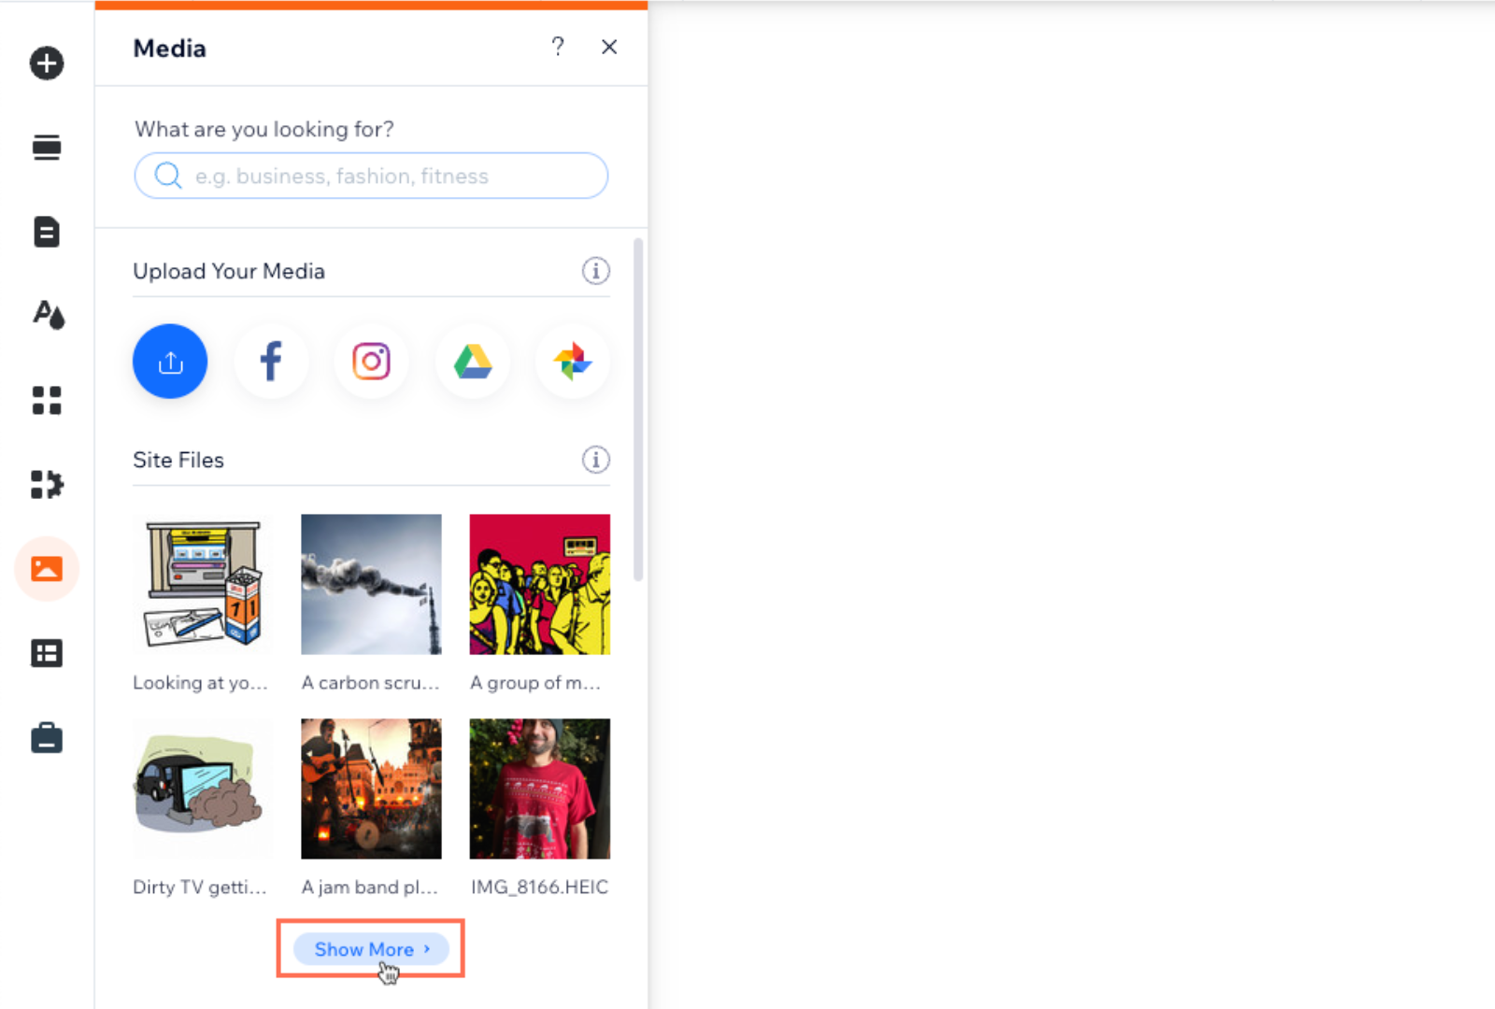The width and height of the screenshot is (1495, 1009).
Task: Select the 'A carbon scru...' smoke image
Action: (371, 584)
